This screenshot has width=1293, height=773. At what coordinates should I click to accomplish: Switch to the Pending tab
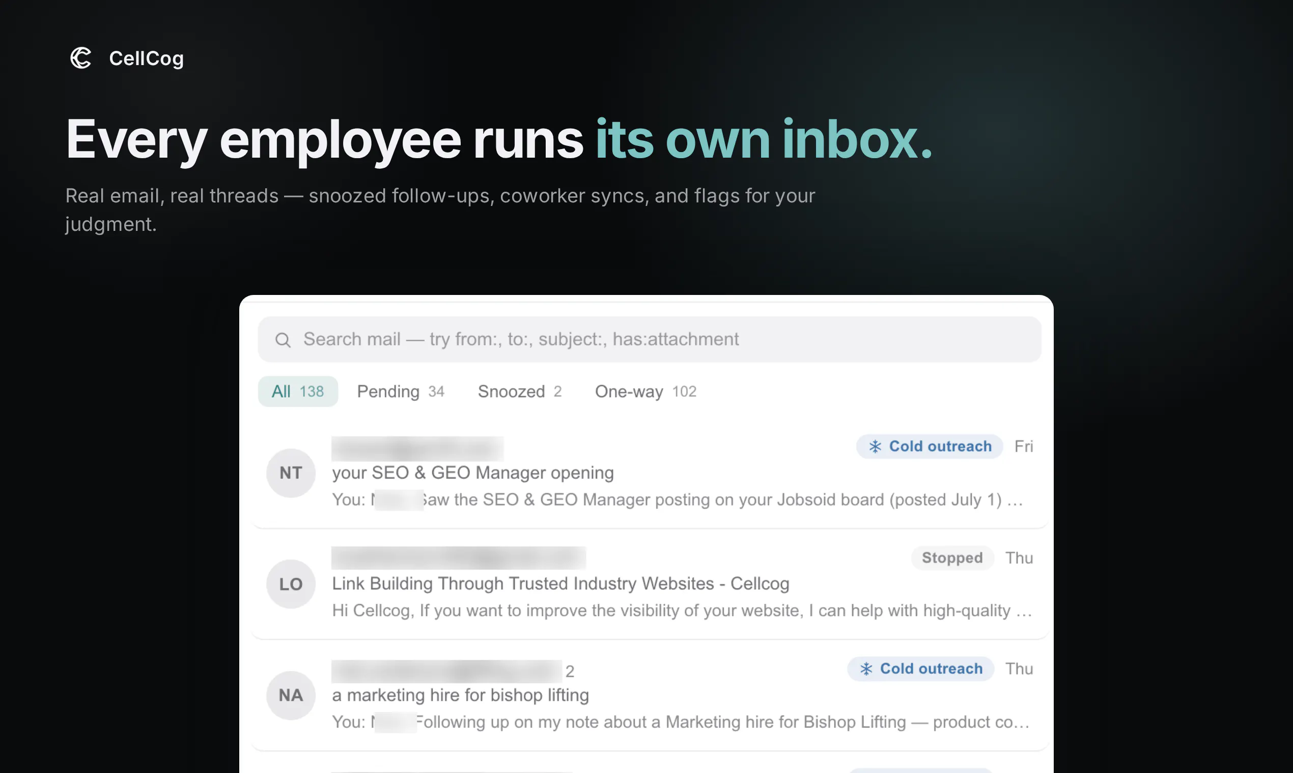[401, 392]
